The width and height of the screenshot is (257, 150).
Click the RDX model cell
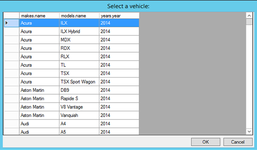coord(79,48)
